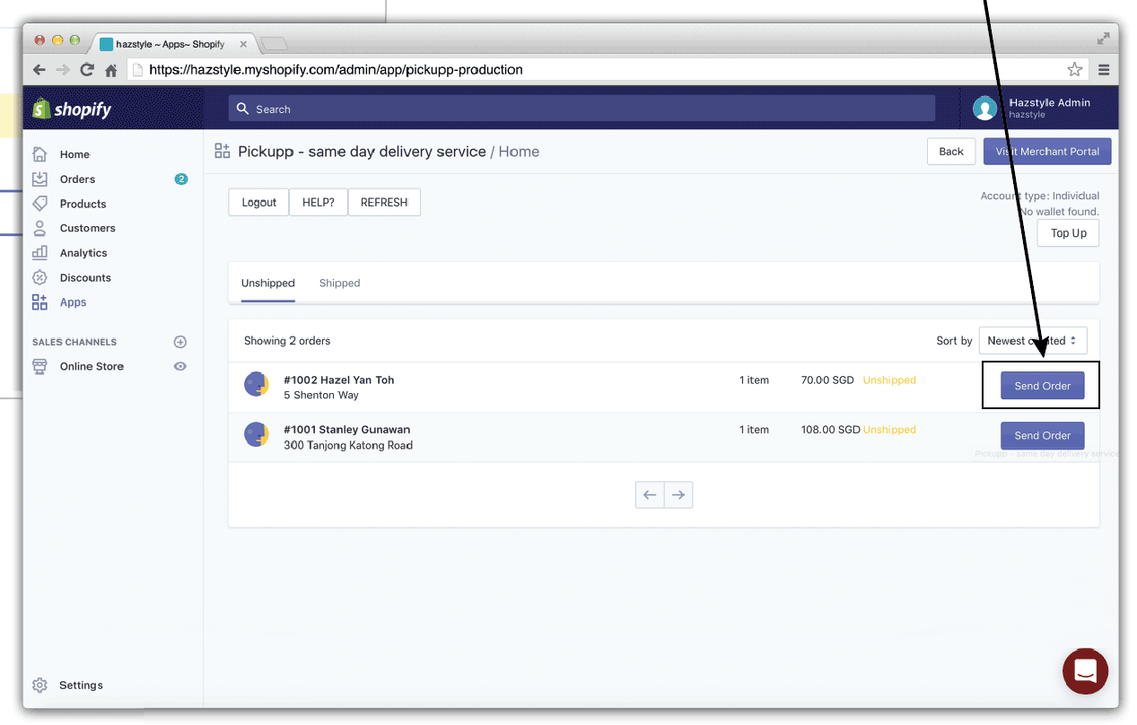View online store with eye icon
Screen dimensions: 1137x725
180,366
